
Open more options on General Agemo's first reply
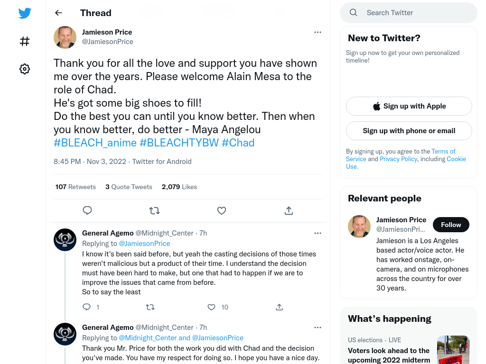(x=318, y=233)
